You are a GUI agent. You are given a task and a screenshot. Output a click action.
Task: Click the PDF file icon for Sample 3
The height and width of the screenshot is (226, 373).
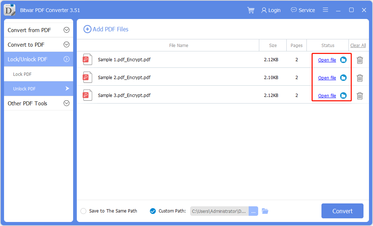87,96
